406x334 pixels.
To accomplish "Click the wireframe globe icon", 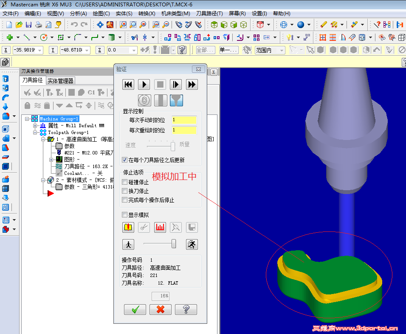I will [284, 25].
